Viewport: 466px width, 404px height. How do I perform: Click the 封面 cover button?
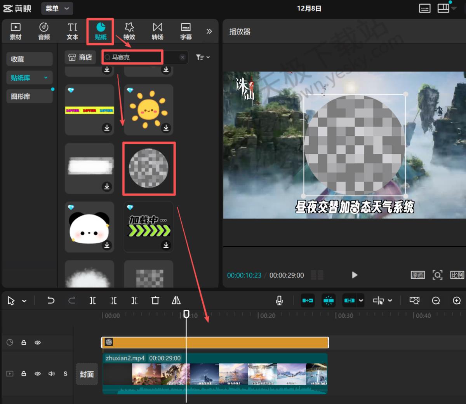87,374
